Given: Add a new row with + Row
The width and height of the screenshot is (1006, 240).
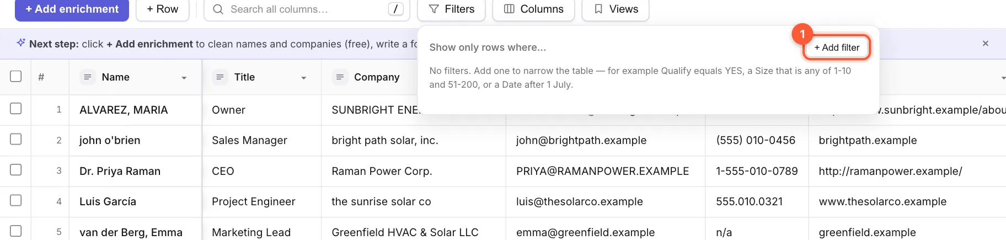Looking at the screenshot, I should tap(163, 9).
